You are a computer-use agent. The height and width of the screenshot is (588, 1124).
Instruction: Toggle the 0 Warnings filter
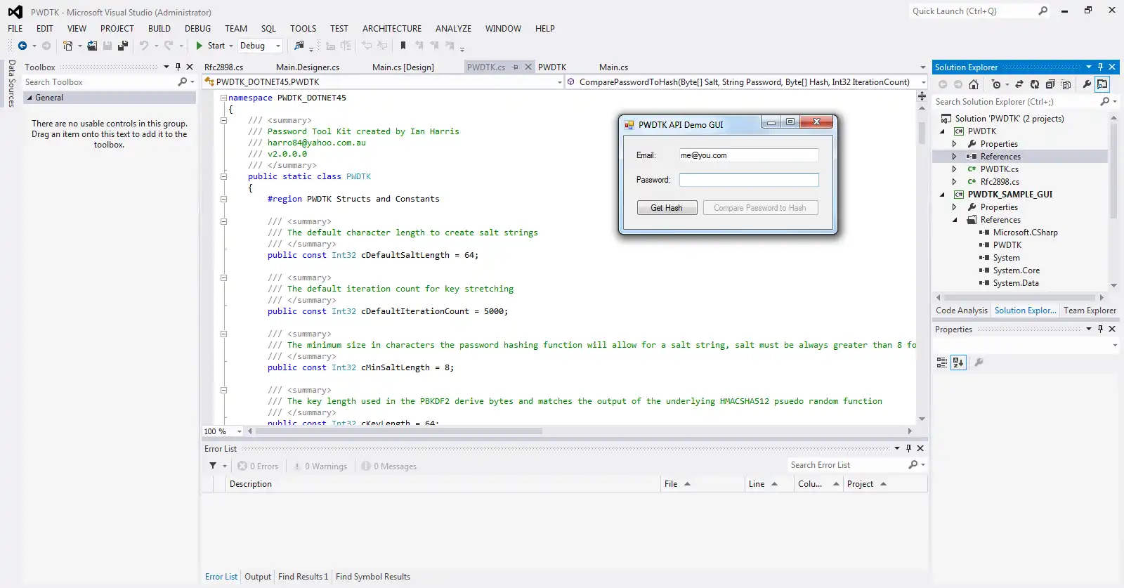pos(320,466)
